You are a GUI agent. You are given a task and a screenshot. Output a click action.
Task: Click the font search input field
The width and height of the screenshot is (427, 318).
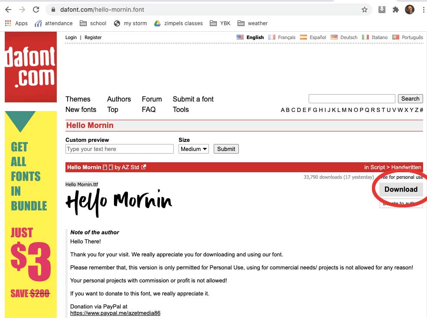[x=352, y=98]
